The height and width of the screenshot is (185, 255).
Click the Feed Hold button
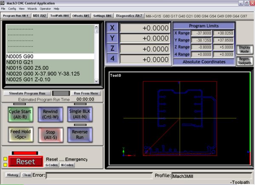20,135
